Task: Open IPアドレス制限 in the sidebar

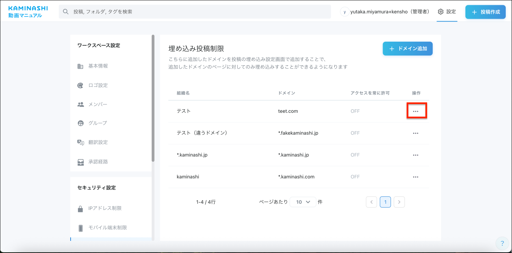Action: pyautogui.click(x=105, y=208)
